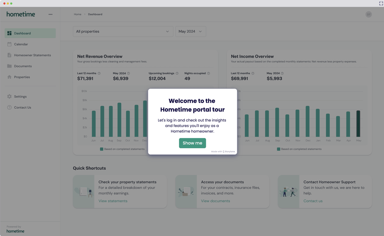Click the Net Revenue chart legend swatch
Viewport: 384px width, 236px height.
[x=101, y=149]
